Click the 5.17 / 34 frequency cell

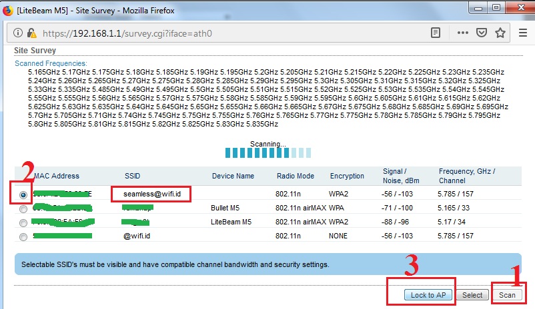point(452,222)
